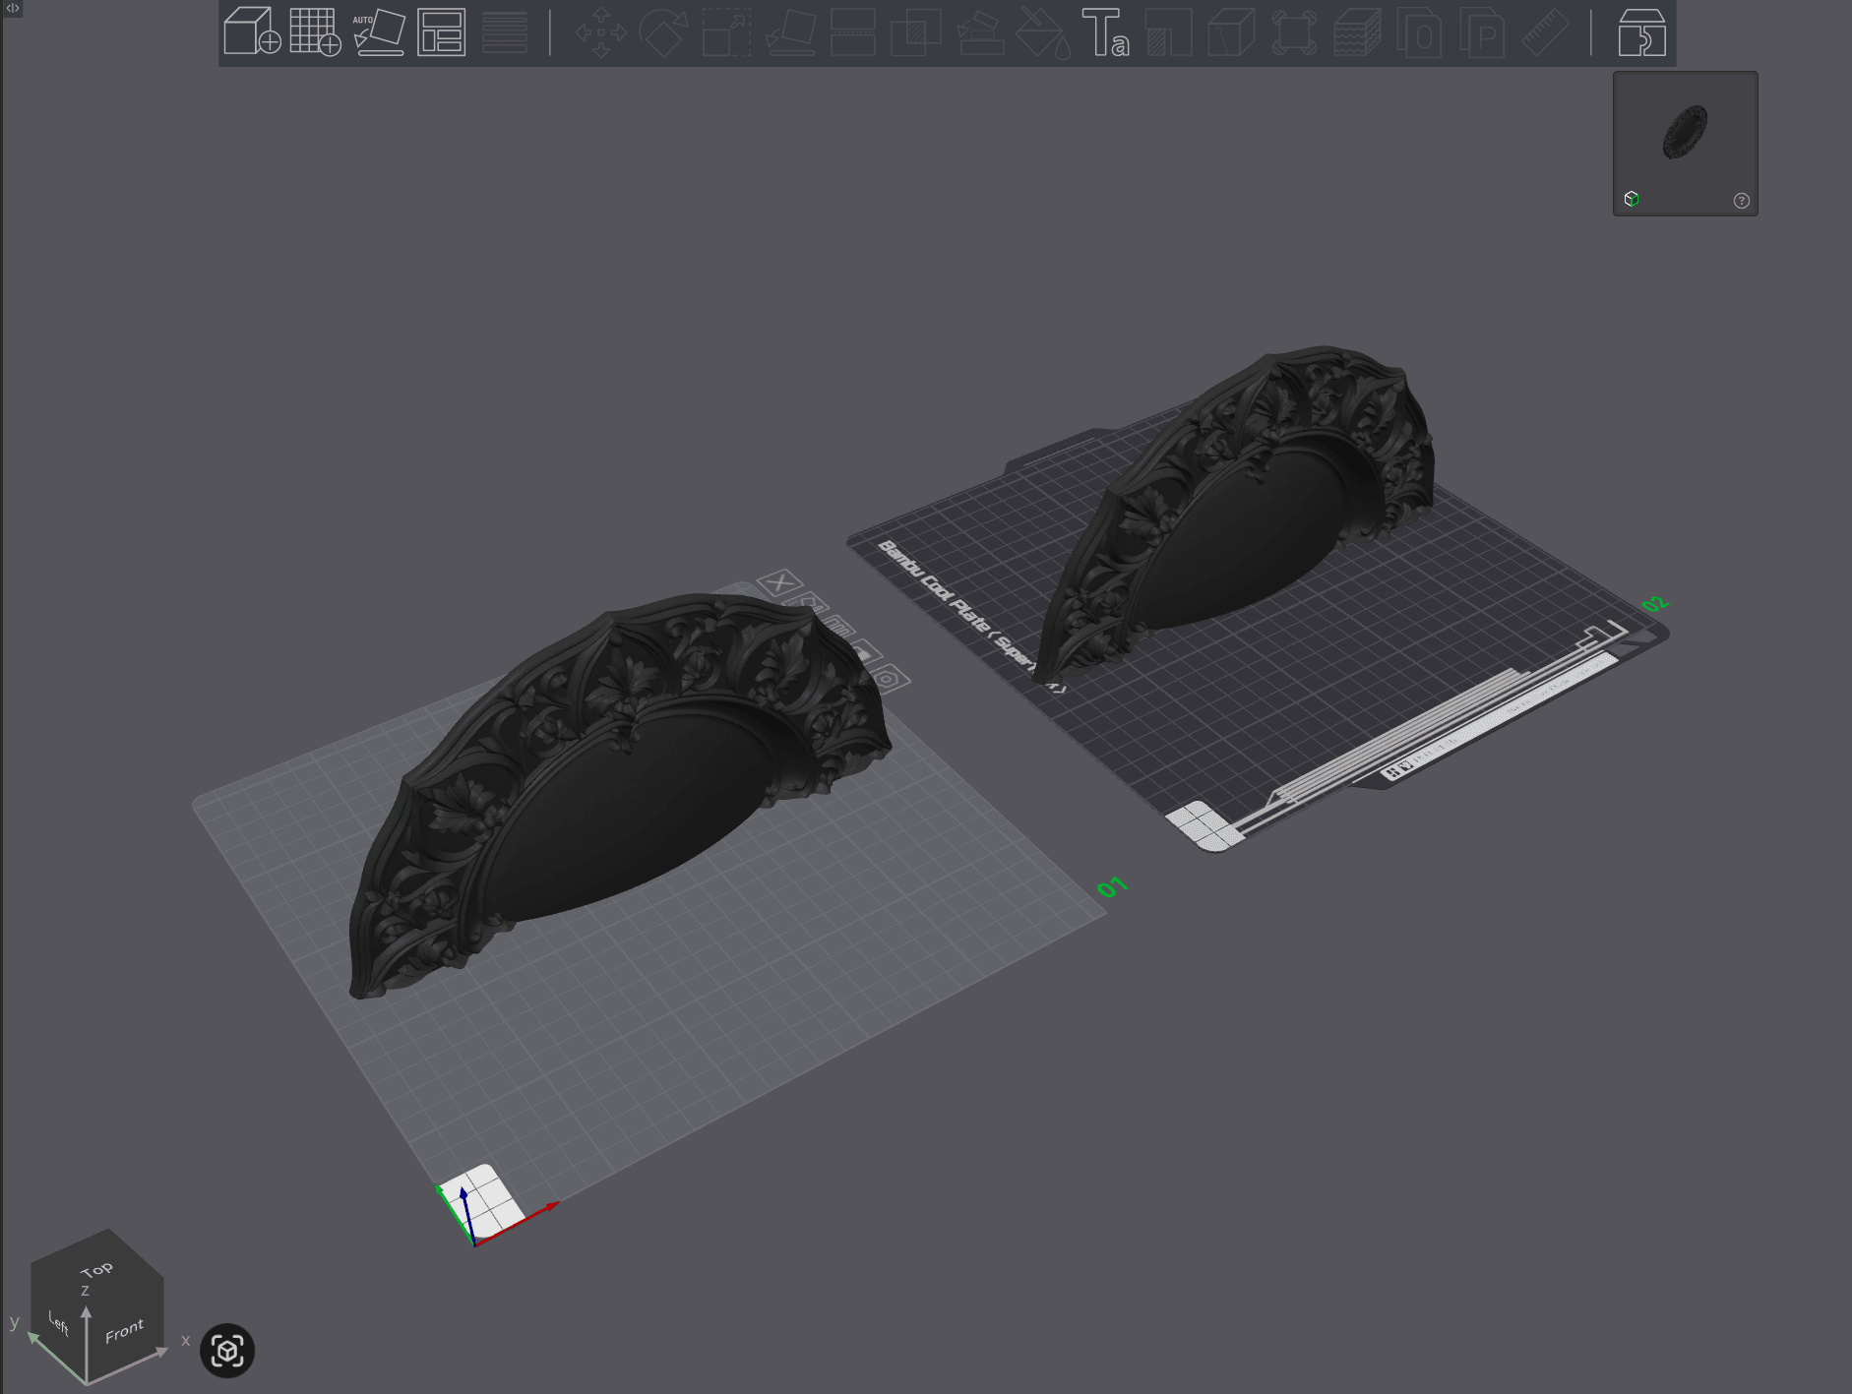1852x1394 pixels.
Task: Click the X remove icon on plate 01
Action: coord(779,582)
